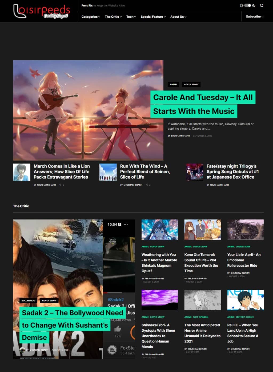Open Kono Oto Tomare thumbnail
This screenshot has height=372, width=273.
pos(203,230)
